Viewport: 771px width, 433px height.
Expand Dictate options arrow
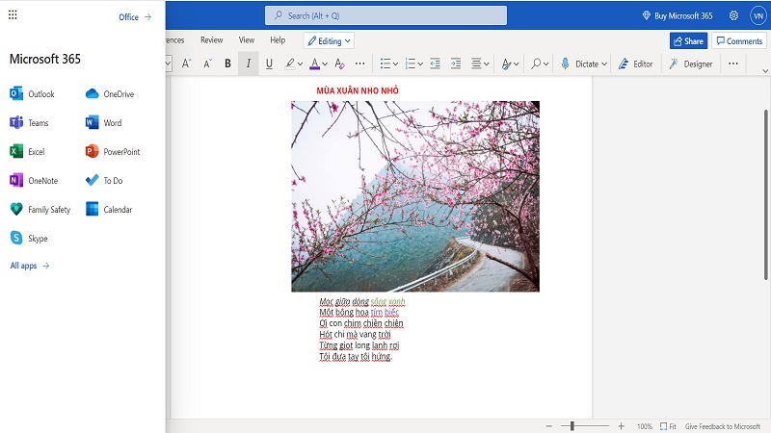coord(604,64)
